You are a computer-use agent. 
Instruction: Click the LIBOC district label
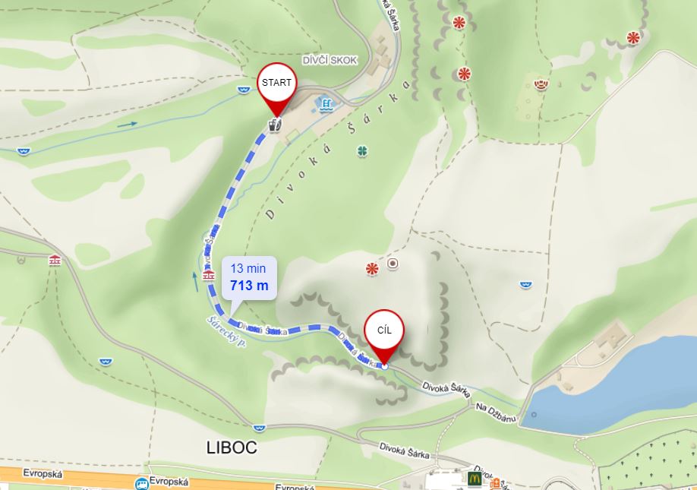[232, 447]
